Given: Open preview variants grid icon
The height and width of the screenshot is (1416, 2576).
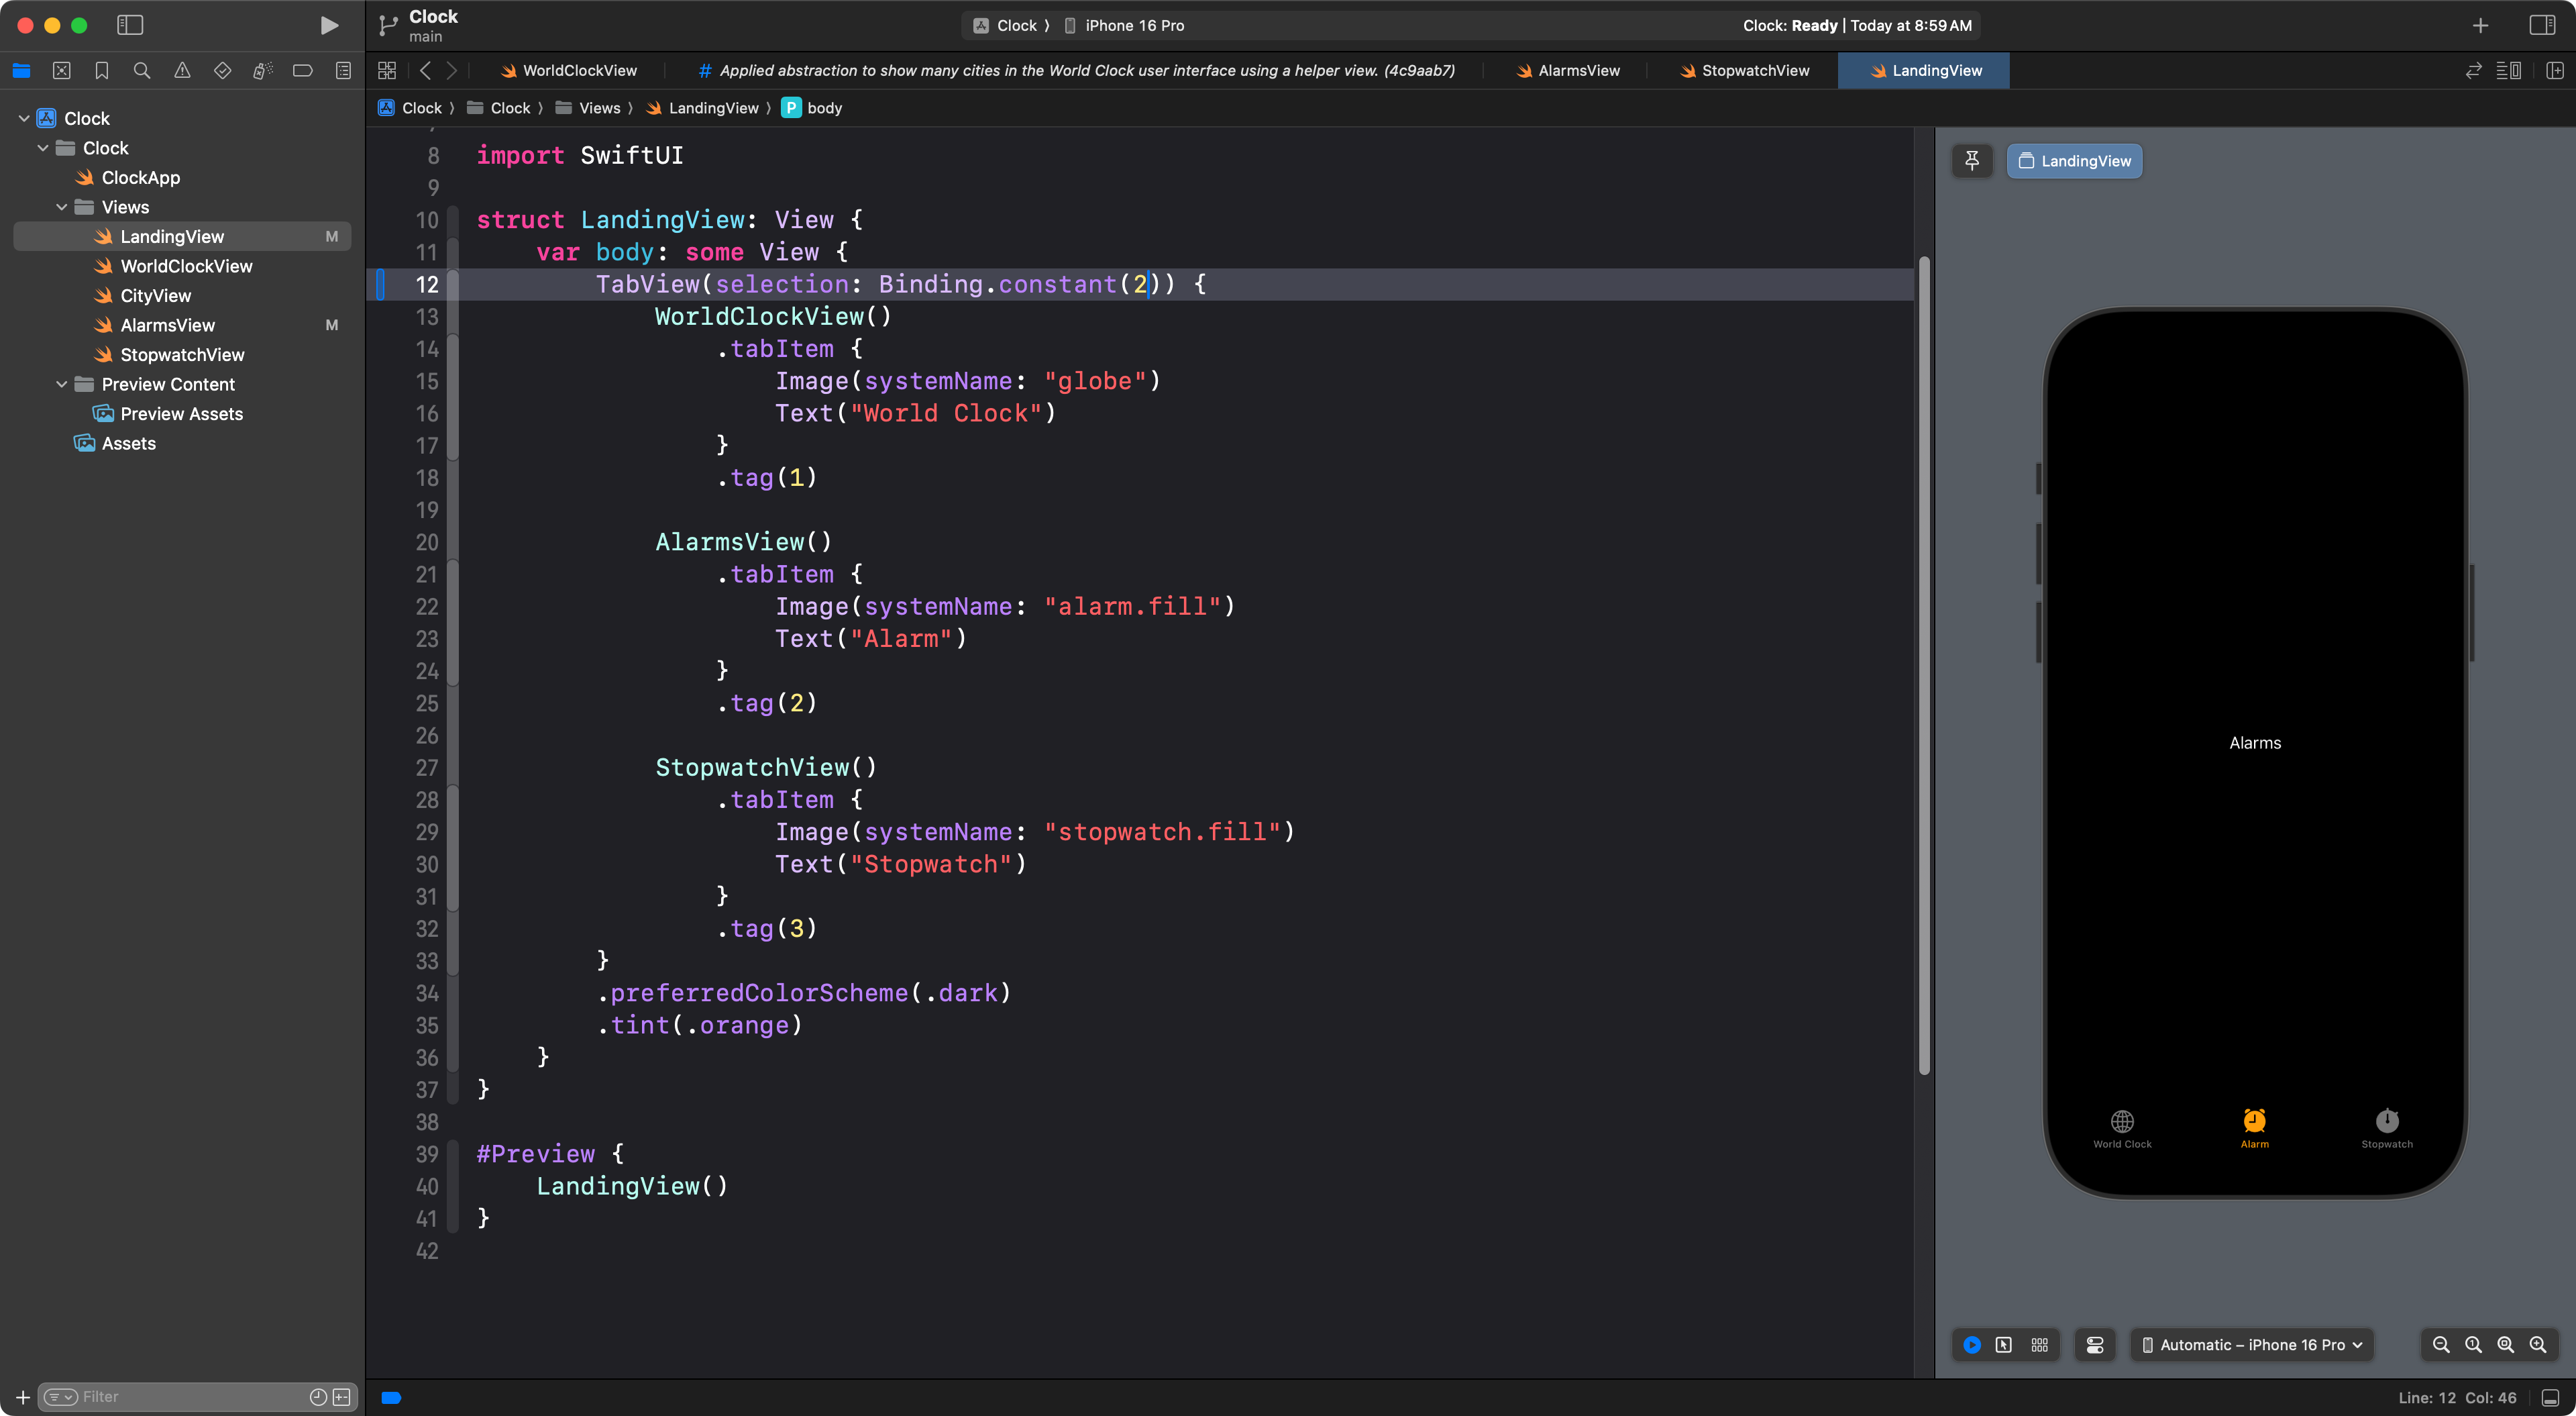Looking at the screenshot, I should coord(2039,1345).
